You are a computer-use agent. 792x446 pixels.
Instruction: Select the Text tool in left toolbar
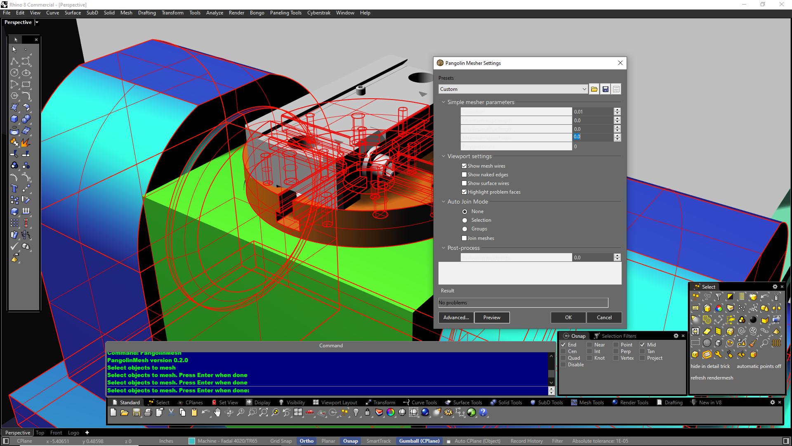click(14, 188)
